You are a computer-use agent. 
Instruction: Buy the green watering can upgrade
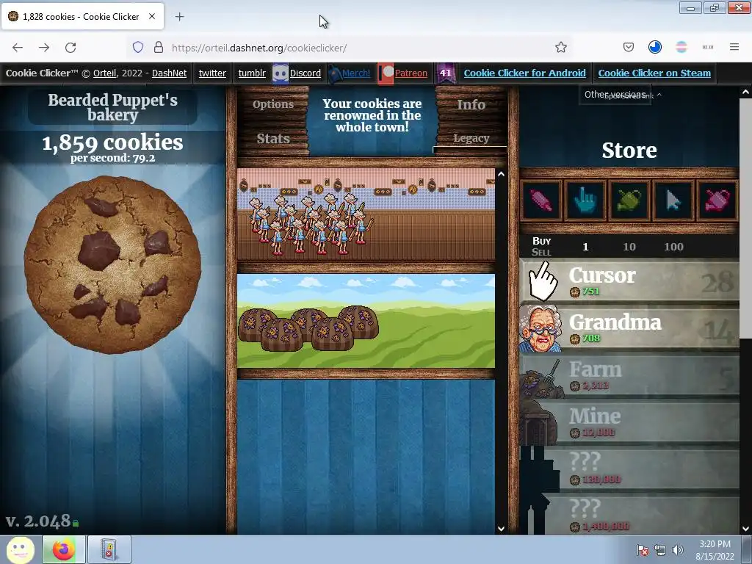pos(629,200)
